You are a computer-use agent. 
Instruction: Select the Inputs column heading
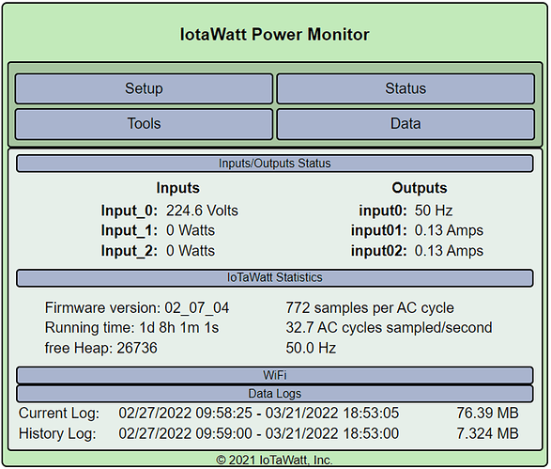pos(177,188)
